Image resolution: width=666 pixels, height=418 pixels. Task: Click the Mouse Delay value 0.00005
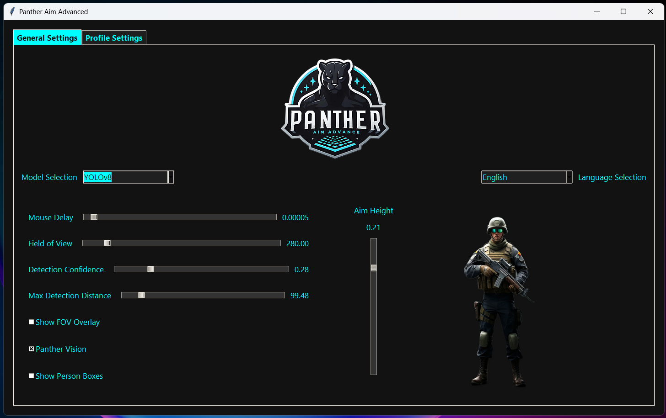(295, 217)
